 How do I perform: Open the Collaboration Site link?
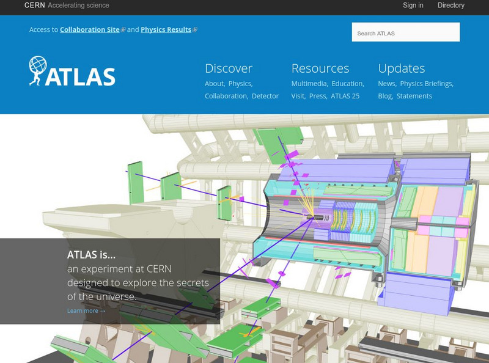(89, 29)
